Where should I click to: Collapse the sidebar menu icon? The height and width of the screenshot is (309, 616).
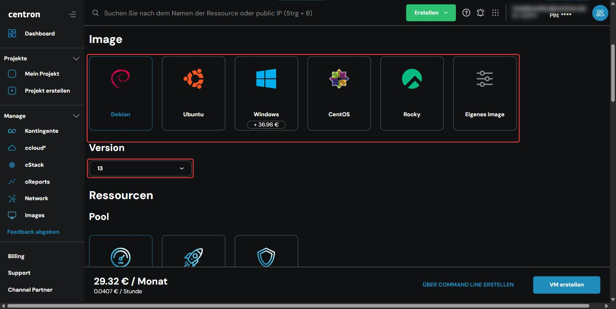coord(72,15)
